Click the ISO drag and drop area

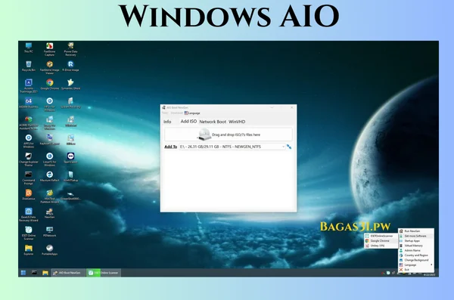point(229,135)
